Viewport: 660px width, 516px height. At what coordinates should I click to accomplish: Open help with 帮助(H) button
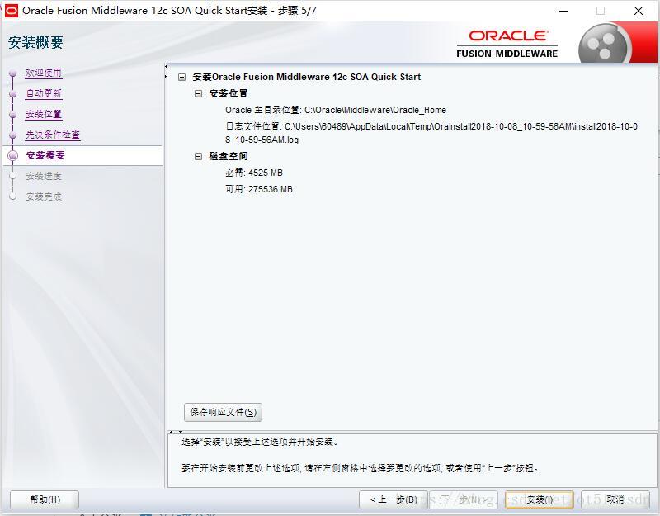(45, 499)
